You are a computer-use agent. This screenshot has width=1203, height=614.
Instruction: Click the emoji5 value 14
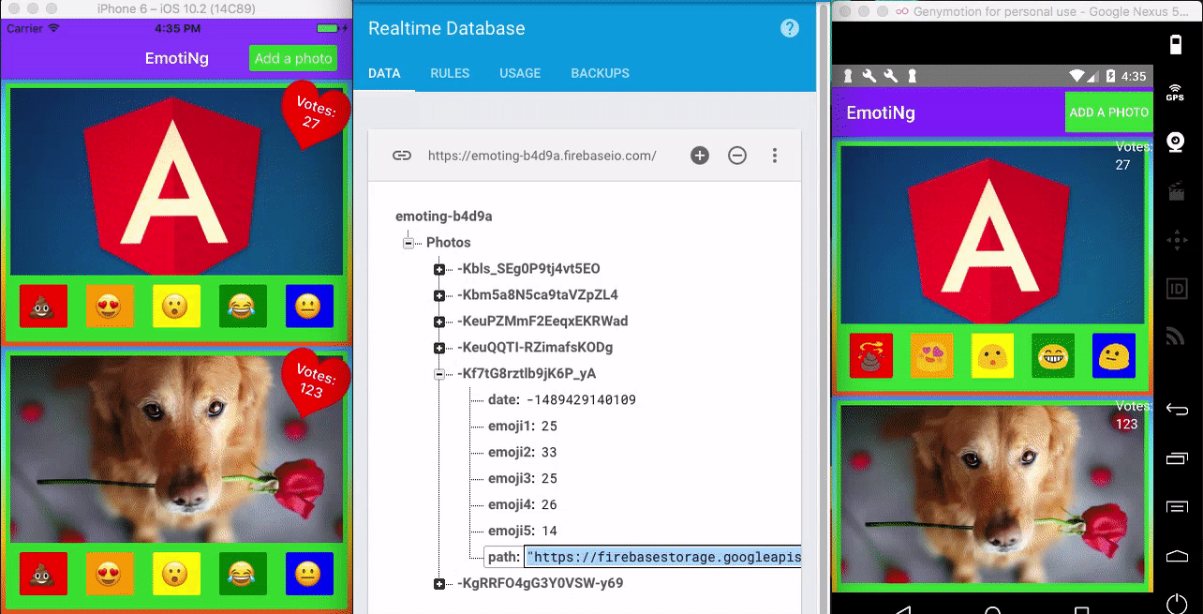pyautogui.click(x=549, y=532)
